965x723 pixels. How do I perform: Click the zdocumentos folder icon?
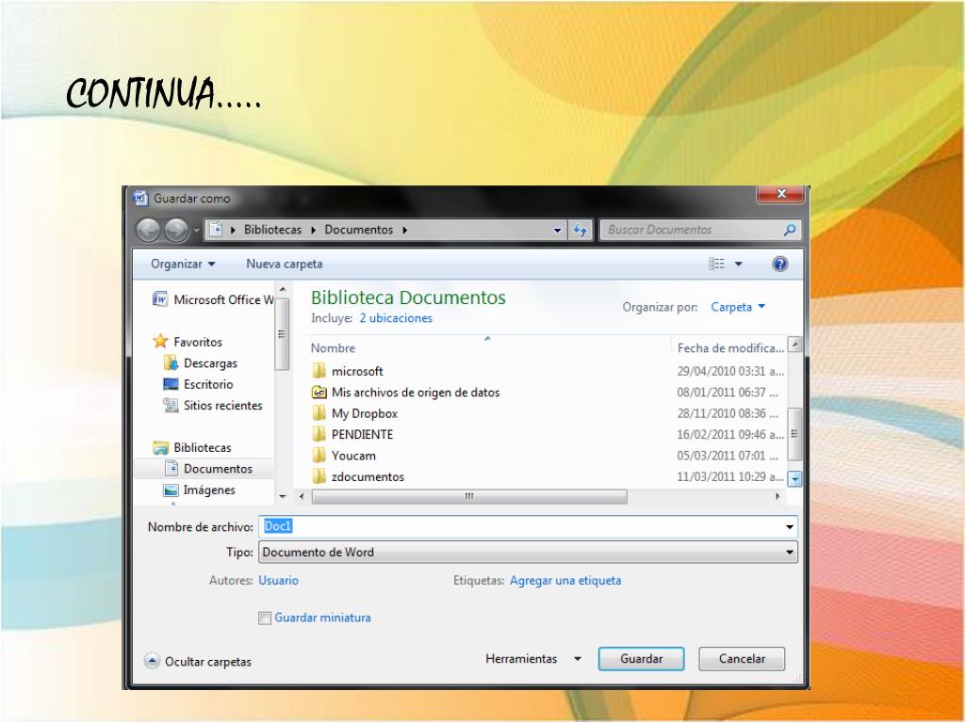[319, 476]
